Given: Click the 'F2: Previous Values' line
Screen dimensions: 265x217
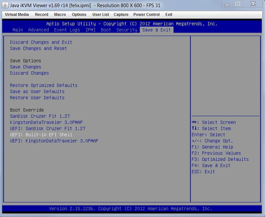Looking at the screenshot, I should [x=216, y=153].
